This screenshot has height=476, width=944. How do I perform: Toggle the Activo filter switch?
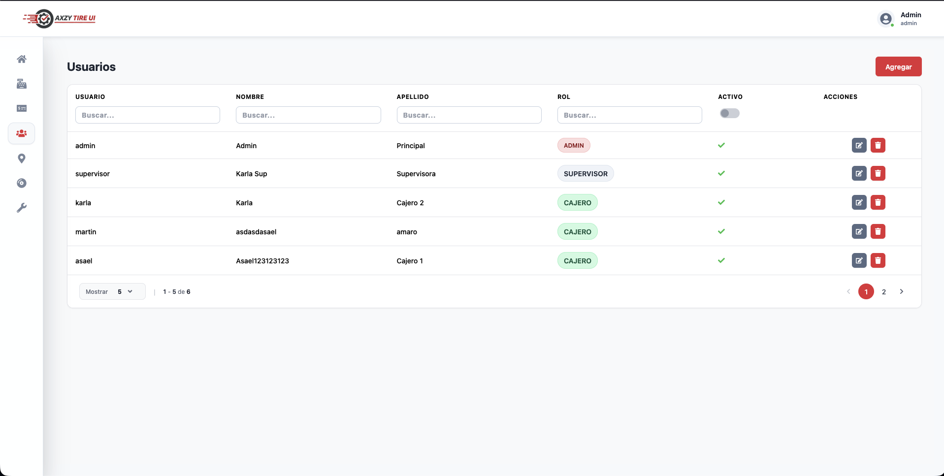[x=729, y=113]
